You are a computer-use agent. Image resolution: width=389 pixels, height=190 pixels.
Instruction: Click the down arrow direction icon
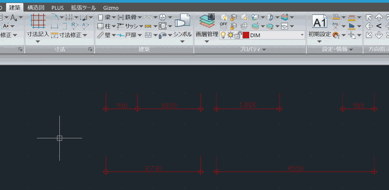click(379, 35)
